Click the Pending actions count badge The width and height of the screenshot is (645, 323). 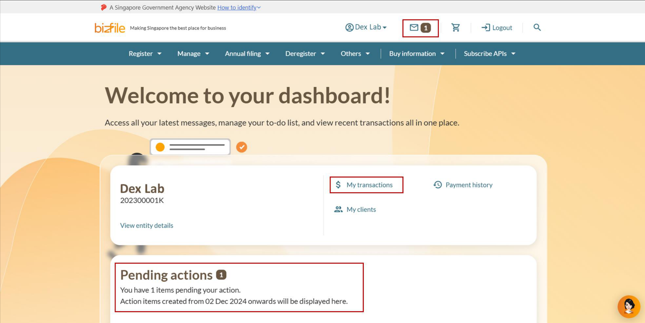pyautogui.click(x=221, y=275)
